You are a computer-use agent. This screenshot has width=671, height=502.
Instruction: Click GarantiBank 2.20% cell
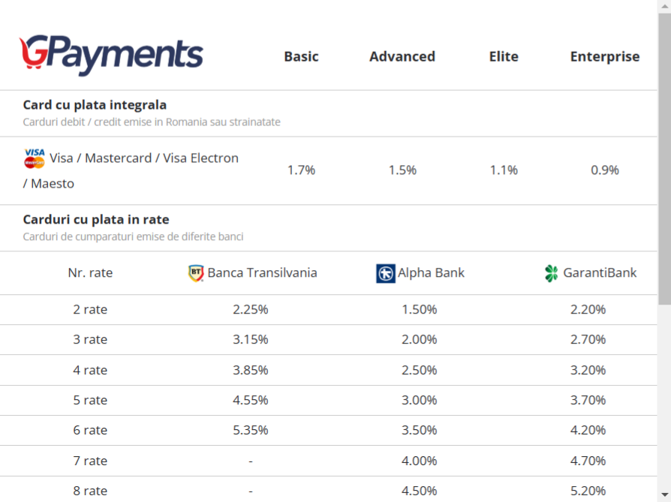pyautogui.click(x=588, y=309)
